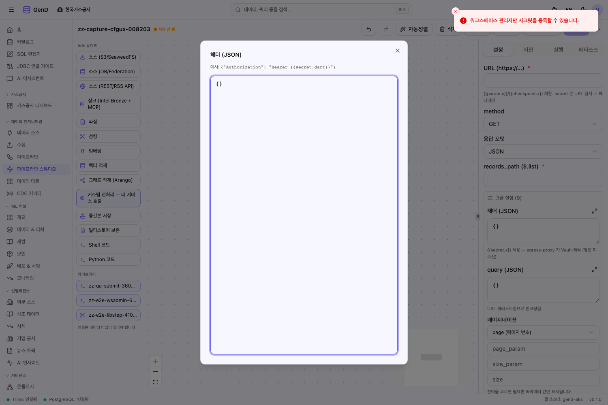This screenshot has height=405, width=608.
Task: Open 데이터 소스 in the sidebar
Action: (36, 133)
